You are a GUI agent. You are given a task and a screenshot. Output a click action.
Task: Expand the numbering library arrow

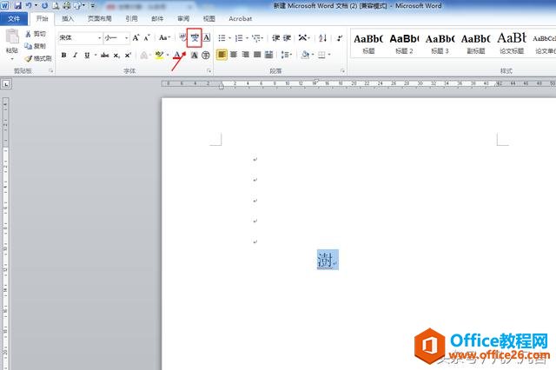tap(247, 38)
